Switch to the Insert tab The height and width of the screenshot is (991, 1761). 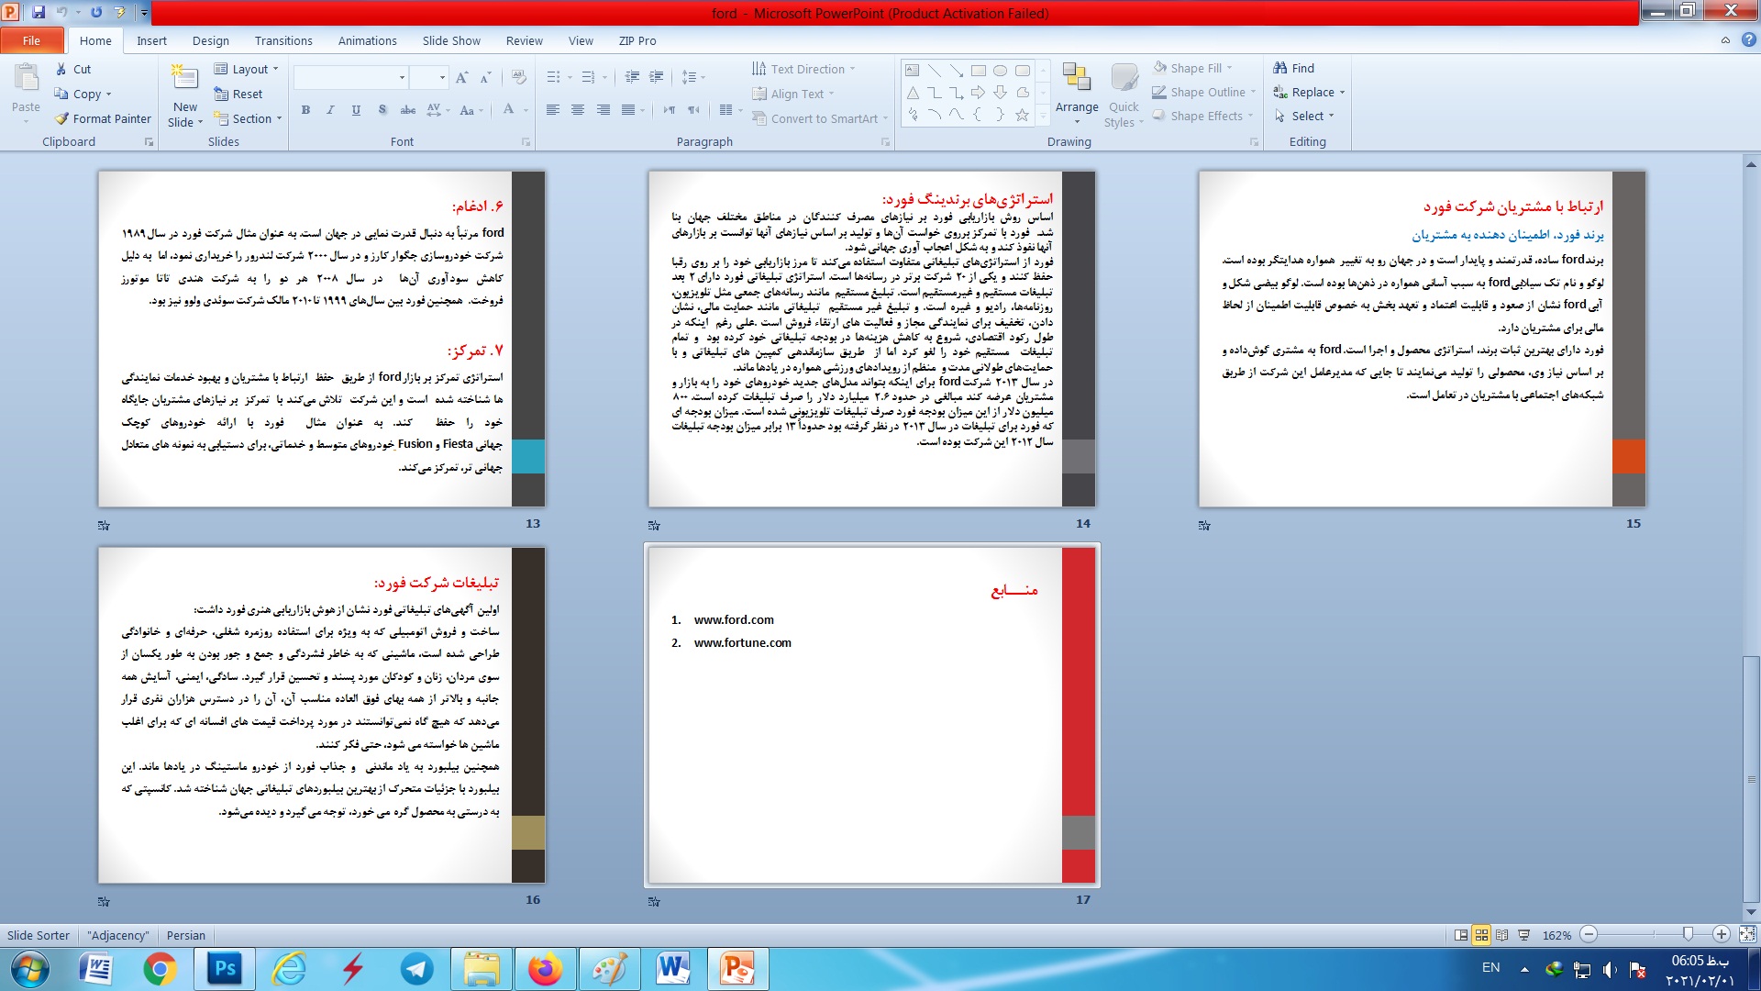point(151,40)
